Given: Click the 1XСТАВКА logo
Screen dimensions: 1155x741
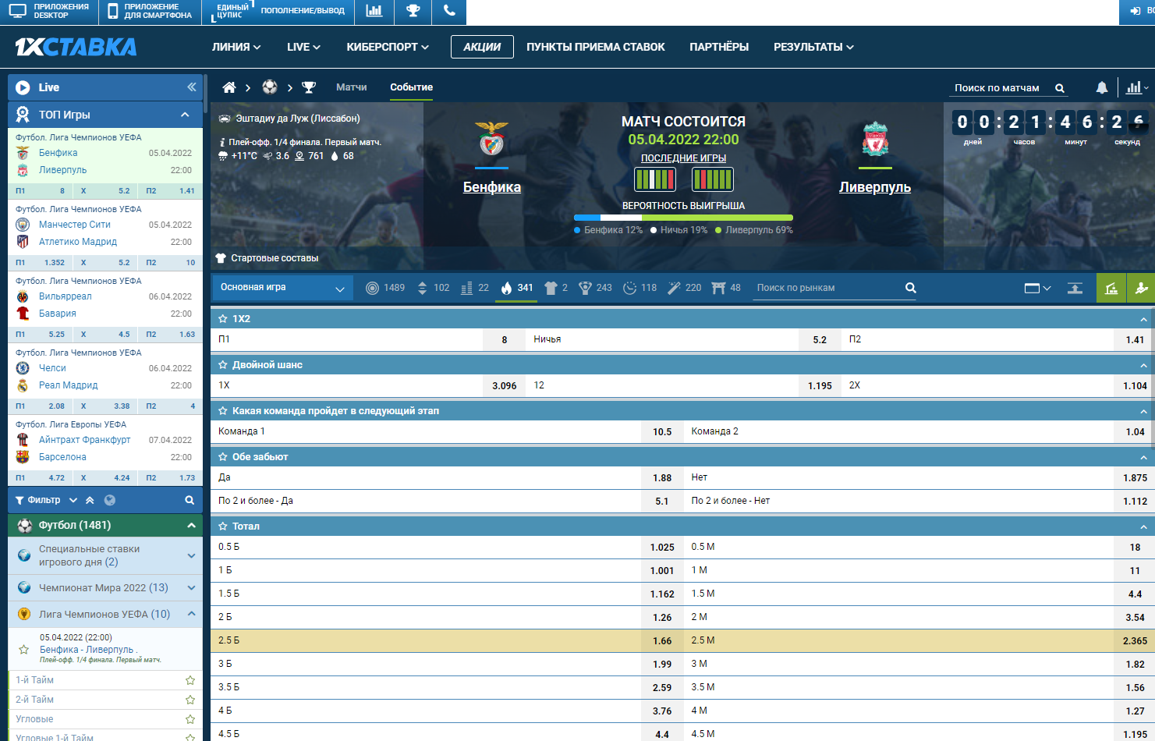Looking at the screenshot, I should point(76,47).
